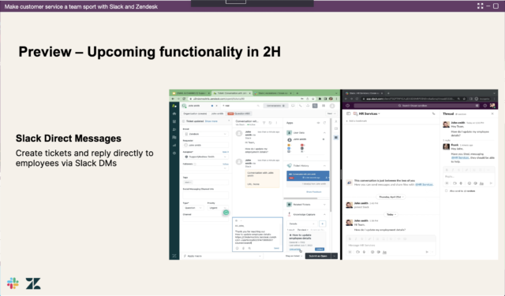Refresh the Zendesk Apps panel
The width and height of the screenshot is (505, 296).
(x=324, y=123)
